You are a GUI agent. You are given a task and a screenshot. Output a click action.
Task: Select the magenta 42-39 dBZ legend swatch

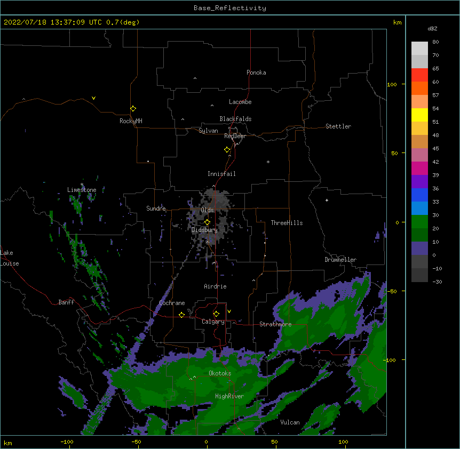pos(419,169)
